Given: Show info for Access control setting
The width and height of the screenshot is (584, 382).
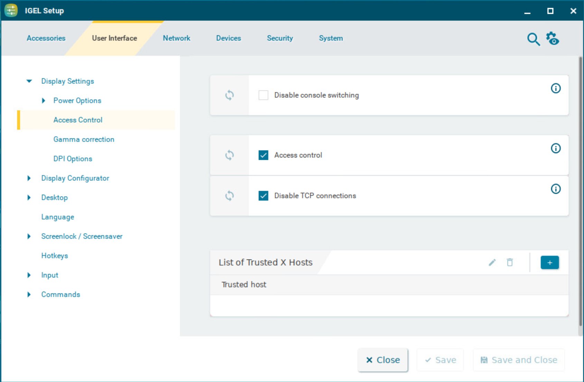Looking at the screenshot, I should [556, 148].
